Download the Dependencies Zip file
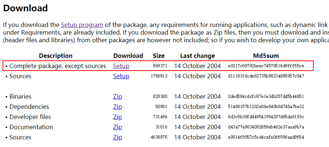 117,107
